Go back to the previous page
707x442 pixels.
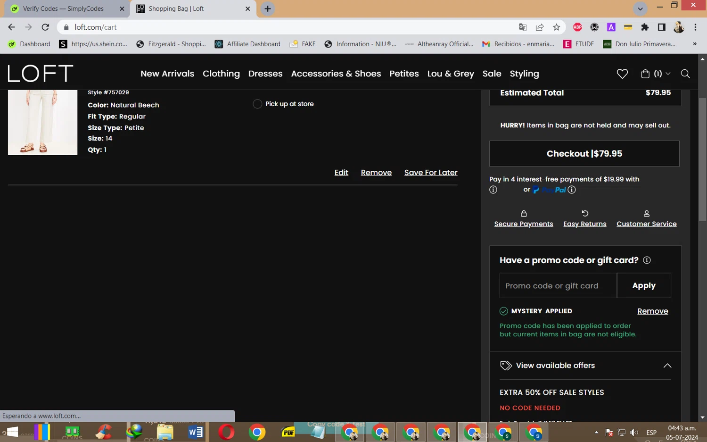point(12,27)
